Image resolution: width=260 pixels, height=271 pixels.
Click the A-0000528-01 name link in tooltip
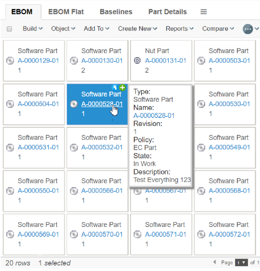pos(154,116)
